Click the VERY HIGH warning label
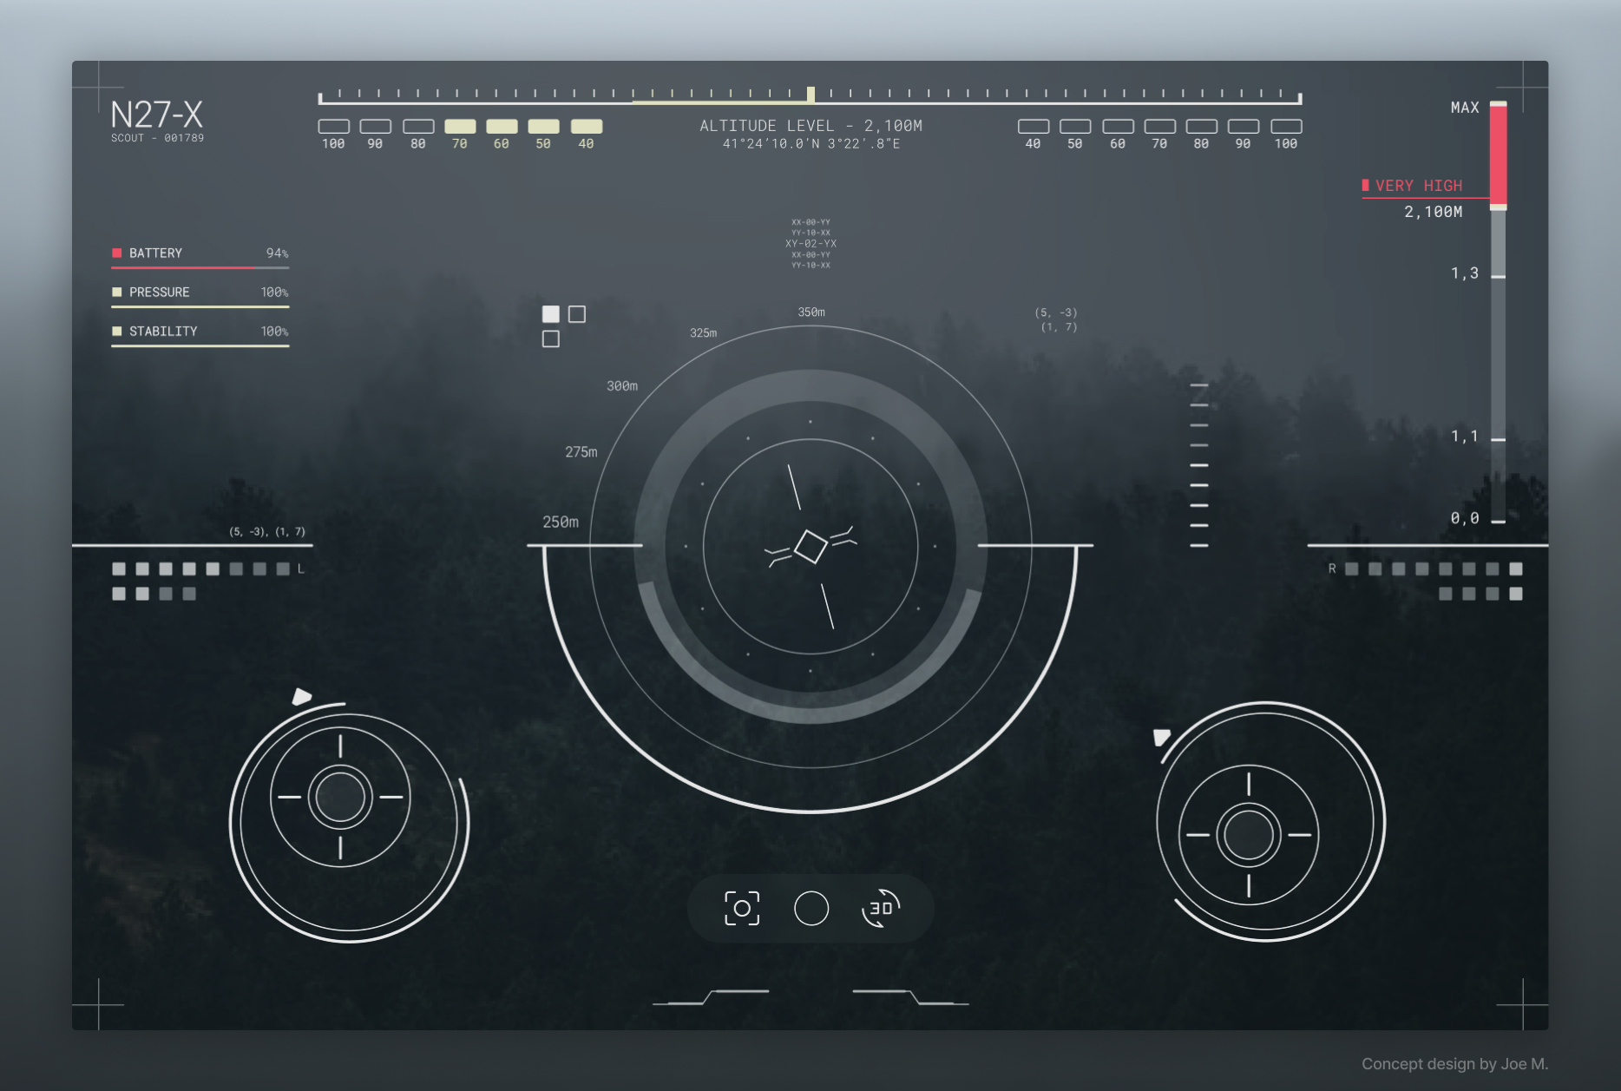Screen dimensions: 1621x1091 (x=1419, y=186)
